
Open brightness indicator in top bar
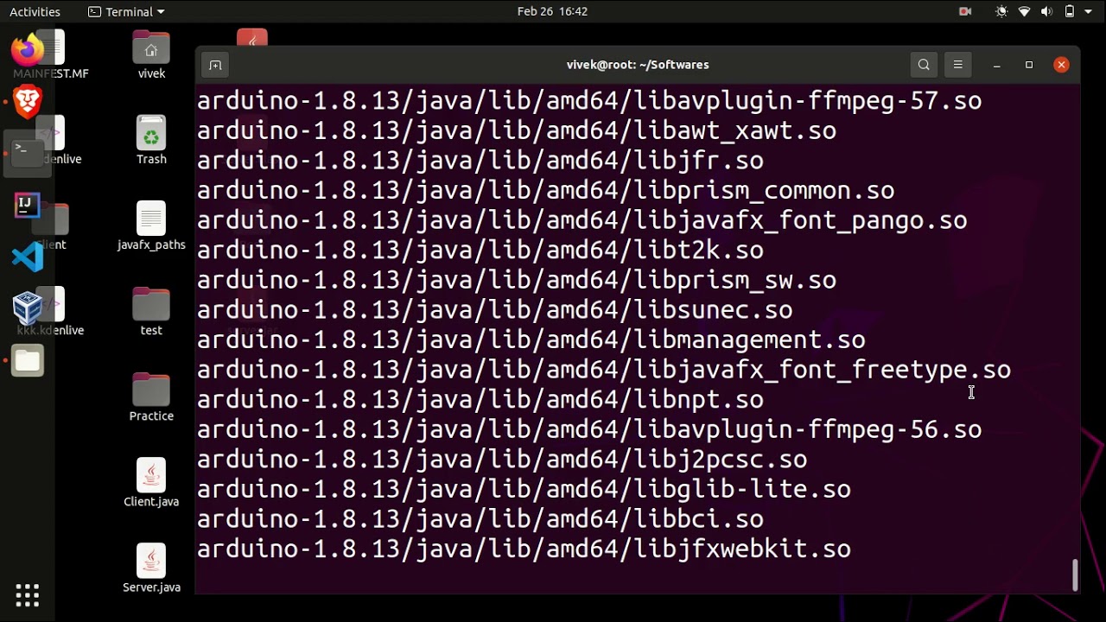coord(1001,12)
